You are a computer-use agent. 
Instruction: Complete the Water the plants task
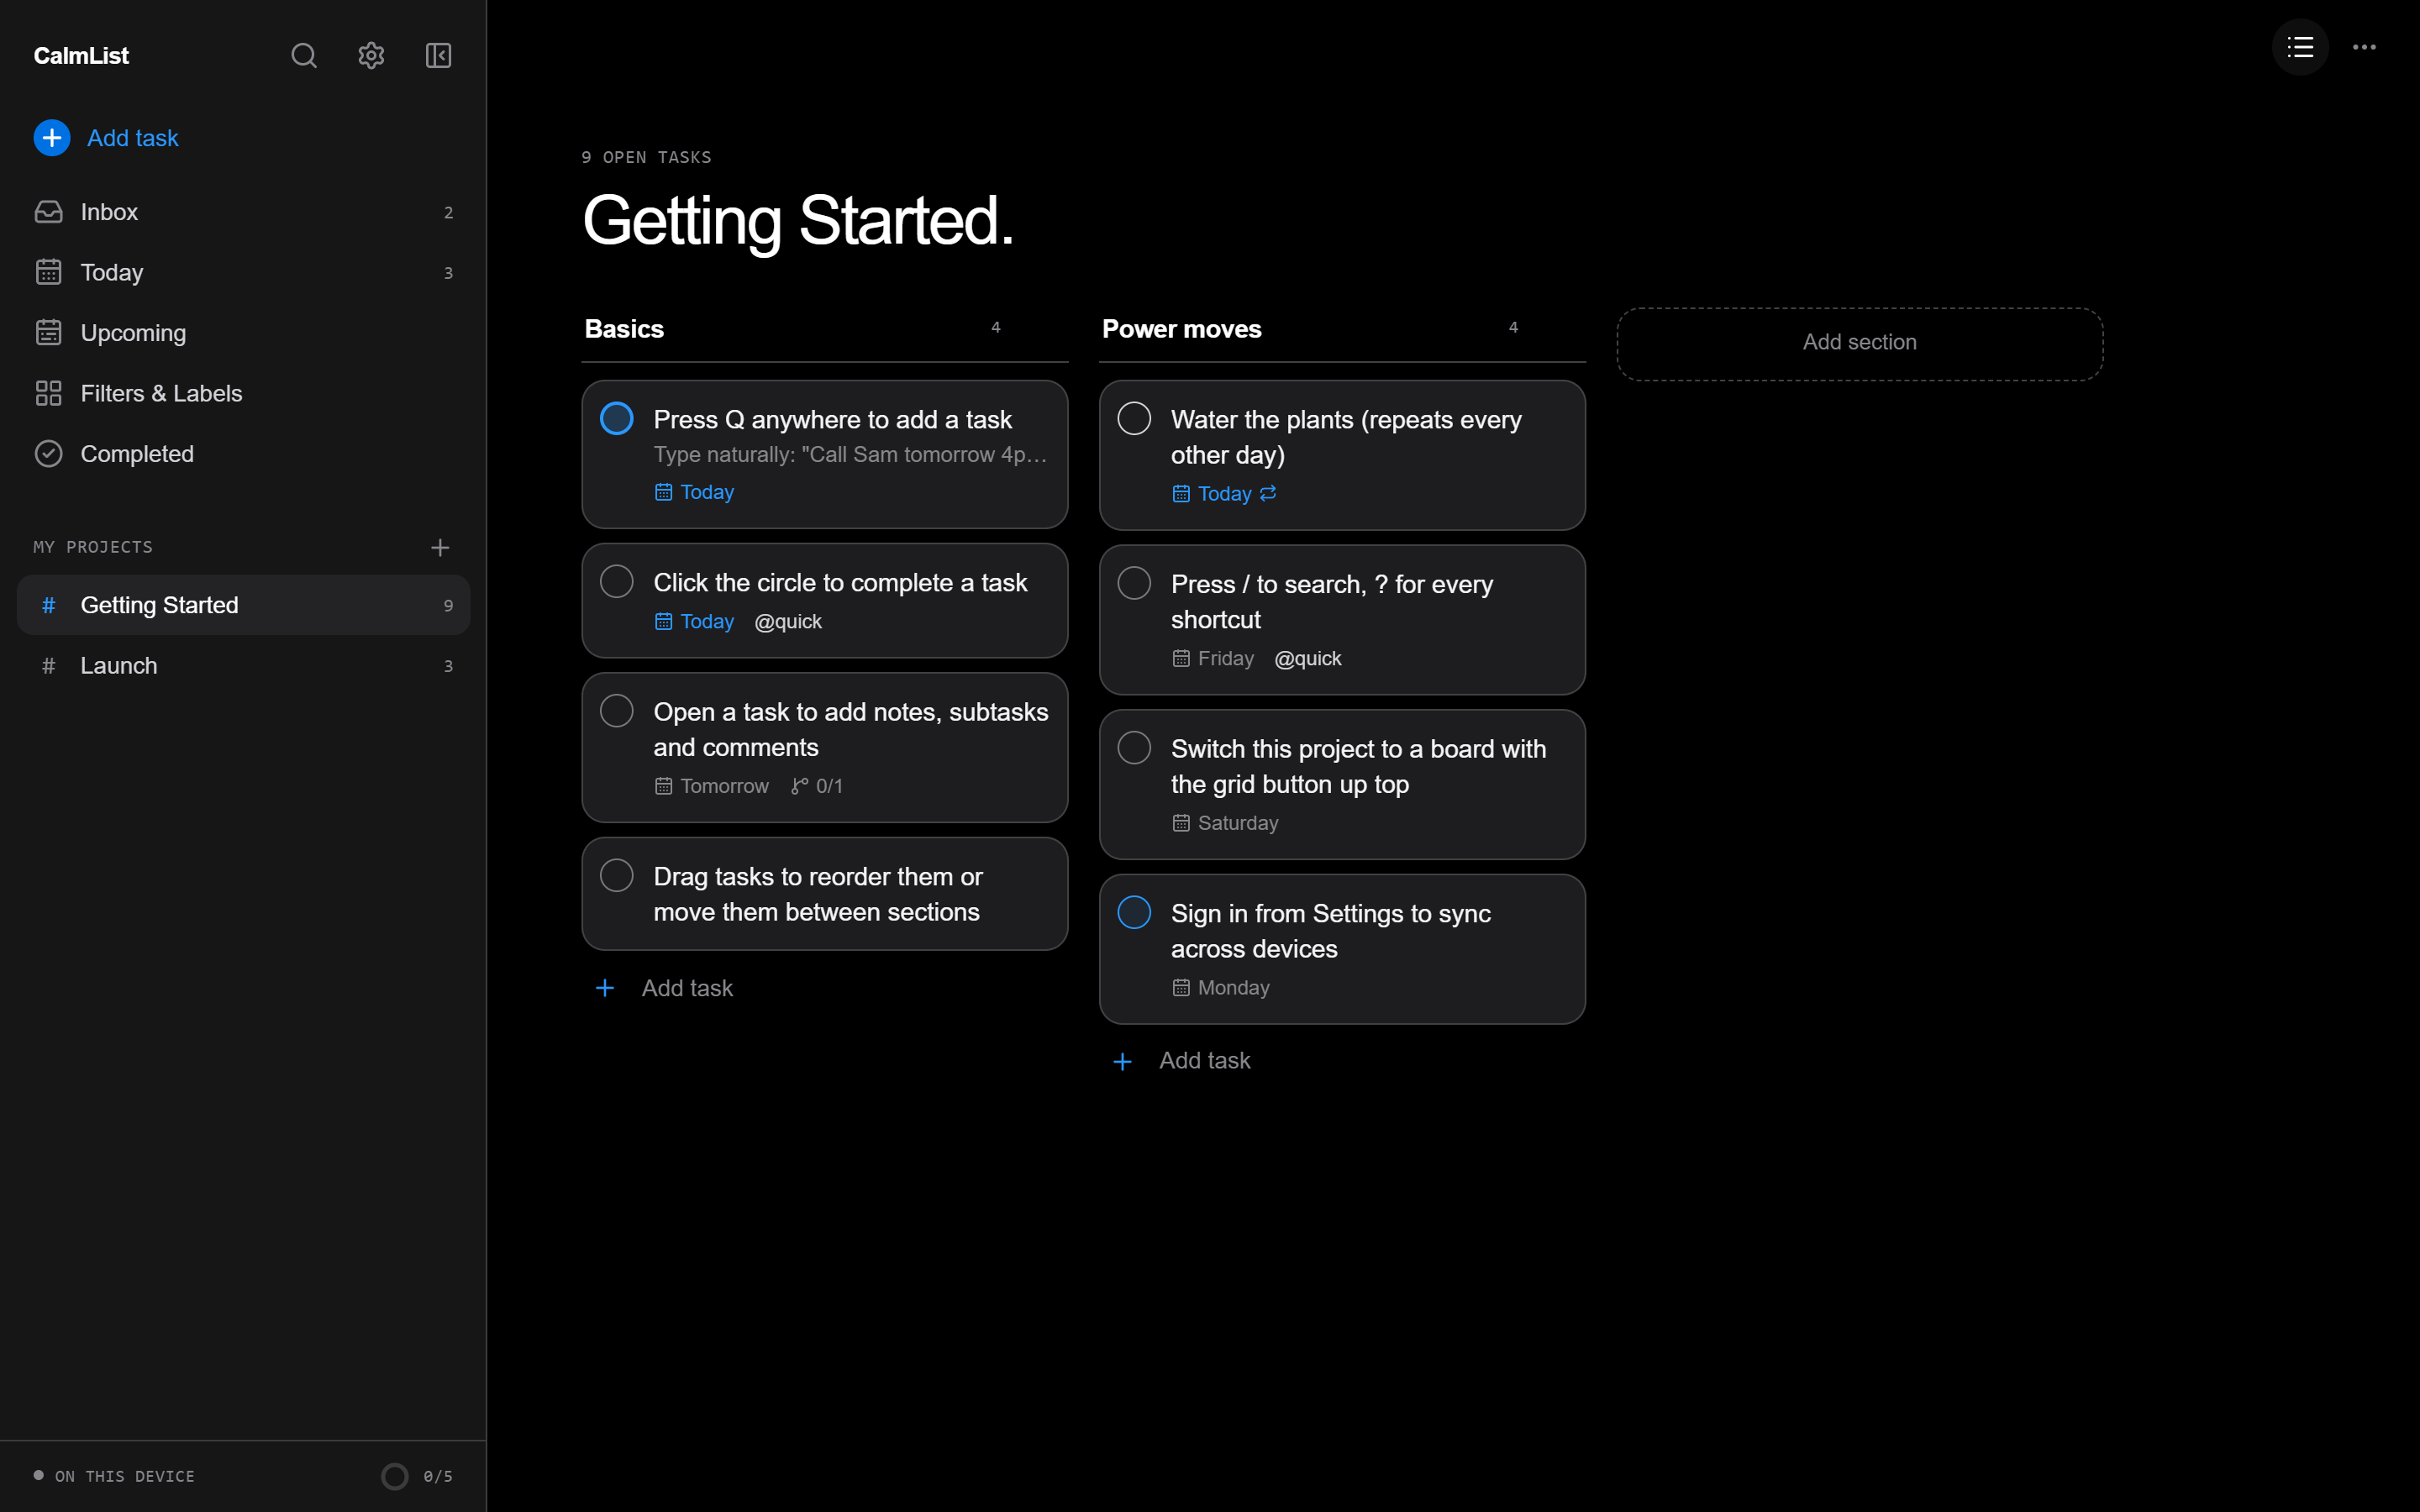click(1134, 418)
